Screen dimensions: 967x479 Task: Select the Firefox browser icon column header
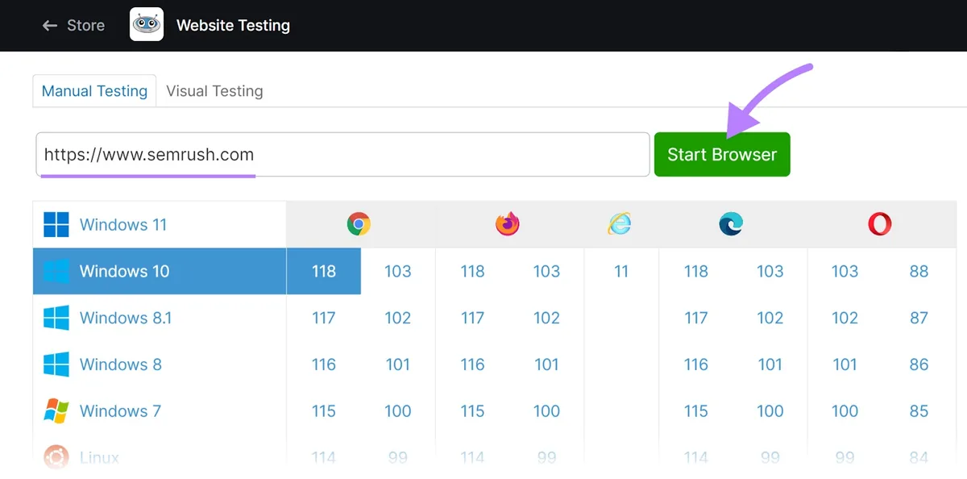coord(508,224)
